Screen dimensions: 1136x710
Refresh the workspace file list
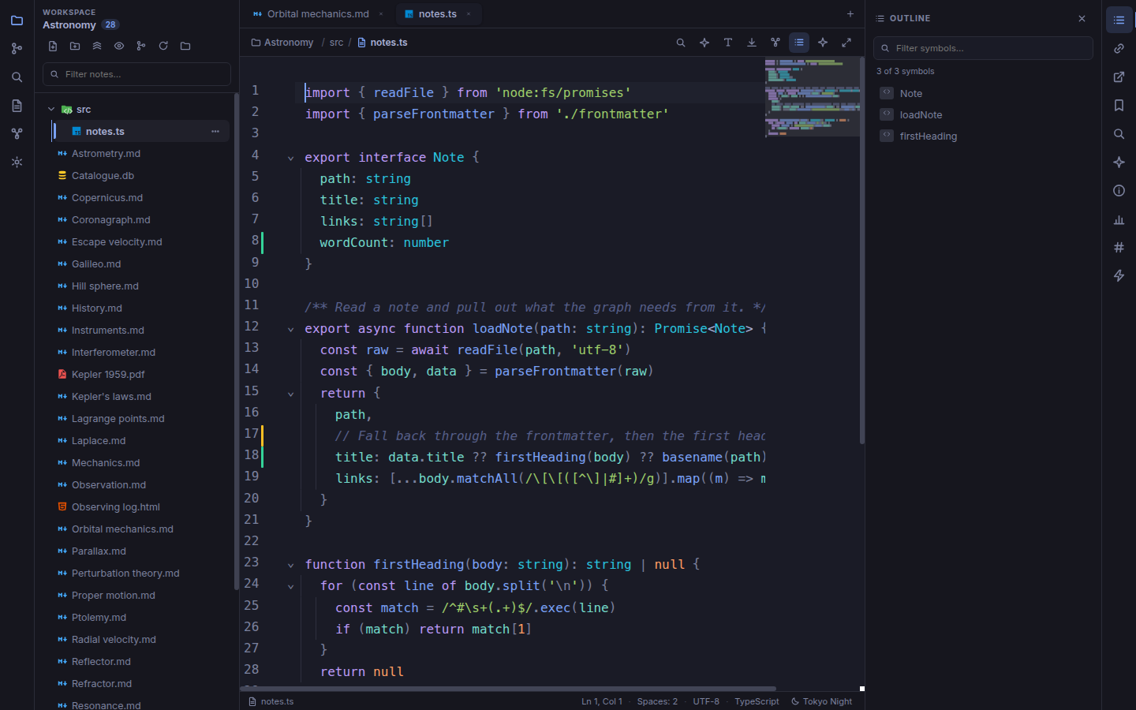point(163,46)
